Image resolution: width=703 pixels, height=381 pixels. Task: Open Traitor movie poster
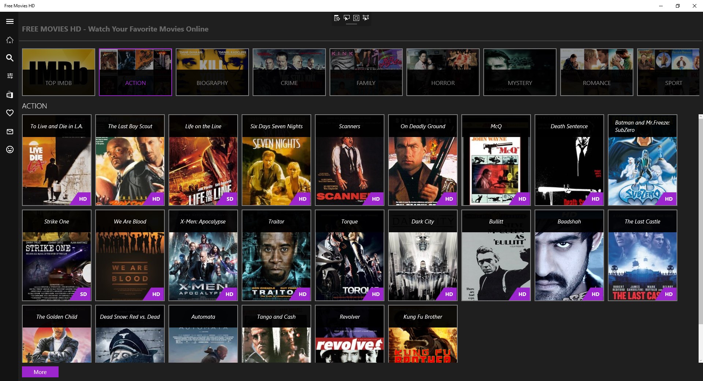[x=276, y=255]
